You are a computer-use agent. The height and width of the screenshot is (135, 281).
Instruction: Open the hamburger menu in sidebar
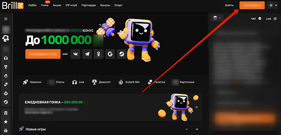pyautogui.click(x=6, y=19)
